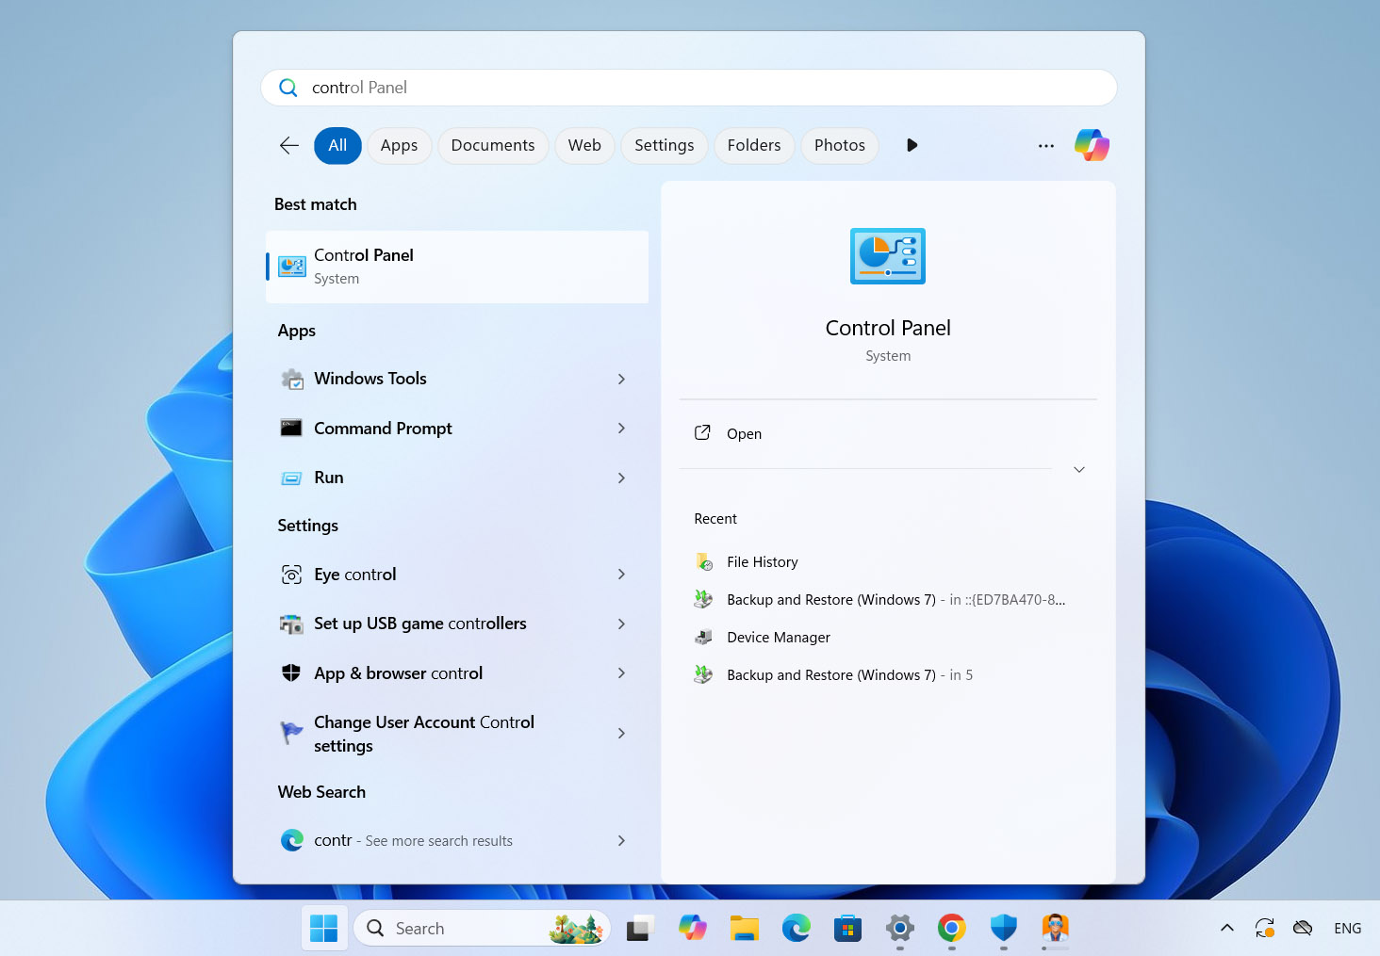Switch to the Web filter tab
This screenshot has height=956, width=1380.
pos(584,146)
